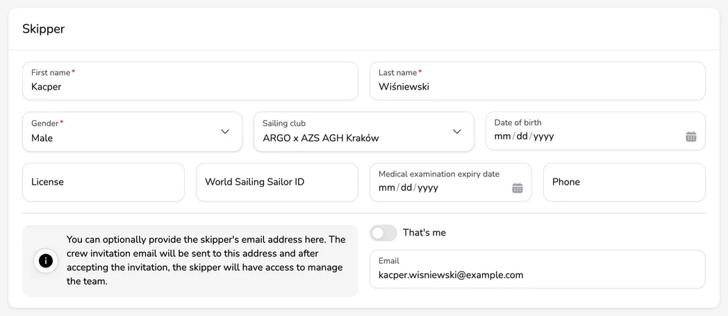The image size is (728, 316).
Task: Focus the First name field
Action: [190, 81]
